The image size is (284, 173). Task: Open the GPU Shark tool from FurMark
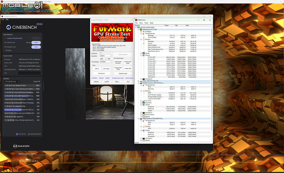click(x=106, y=69)
